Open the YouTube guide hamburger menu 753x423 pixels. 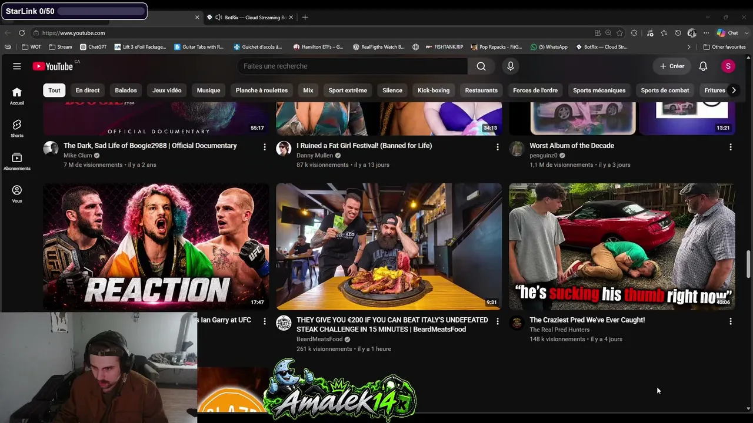(17, 66)
